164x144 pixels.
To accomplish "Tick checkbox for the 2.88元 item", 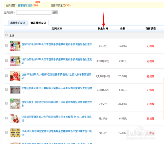I will point(7,61).
